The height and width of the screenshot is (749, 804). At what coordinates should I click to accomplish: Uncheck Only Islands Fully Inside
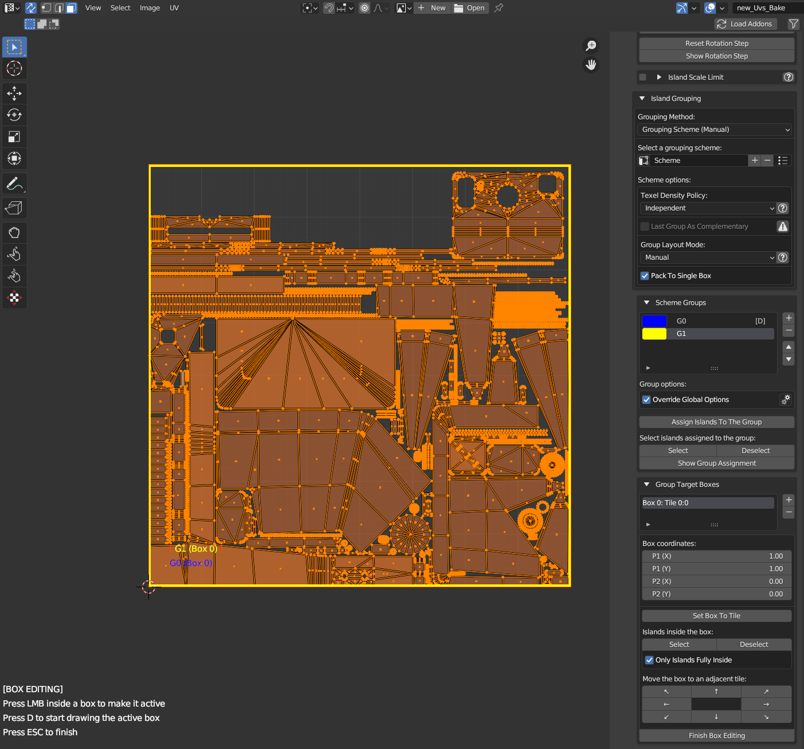[649, 660]
